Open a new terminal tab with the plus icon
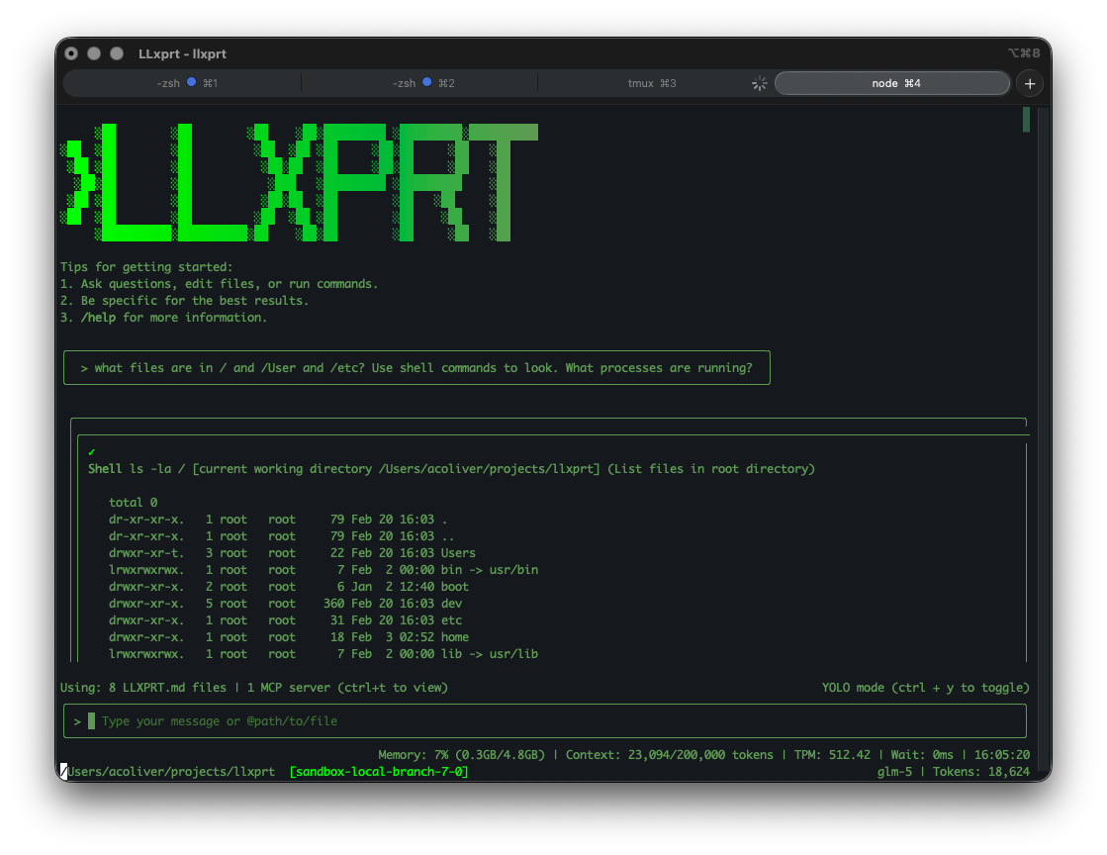Viewport: 1107px width, 855px height. pyautogui.click(x=1030, y=83)
